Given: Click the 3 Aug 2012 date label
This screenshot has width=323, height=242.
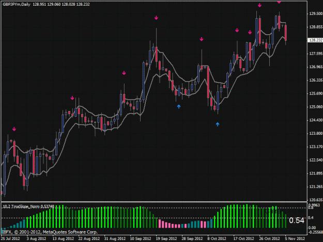Looking at the screenshot, I should click(x=36, y=239).
